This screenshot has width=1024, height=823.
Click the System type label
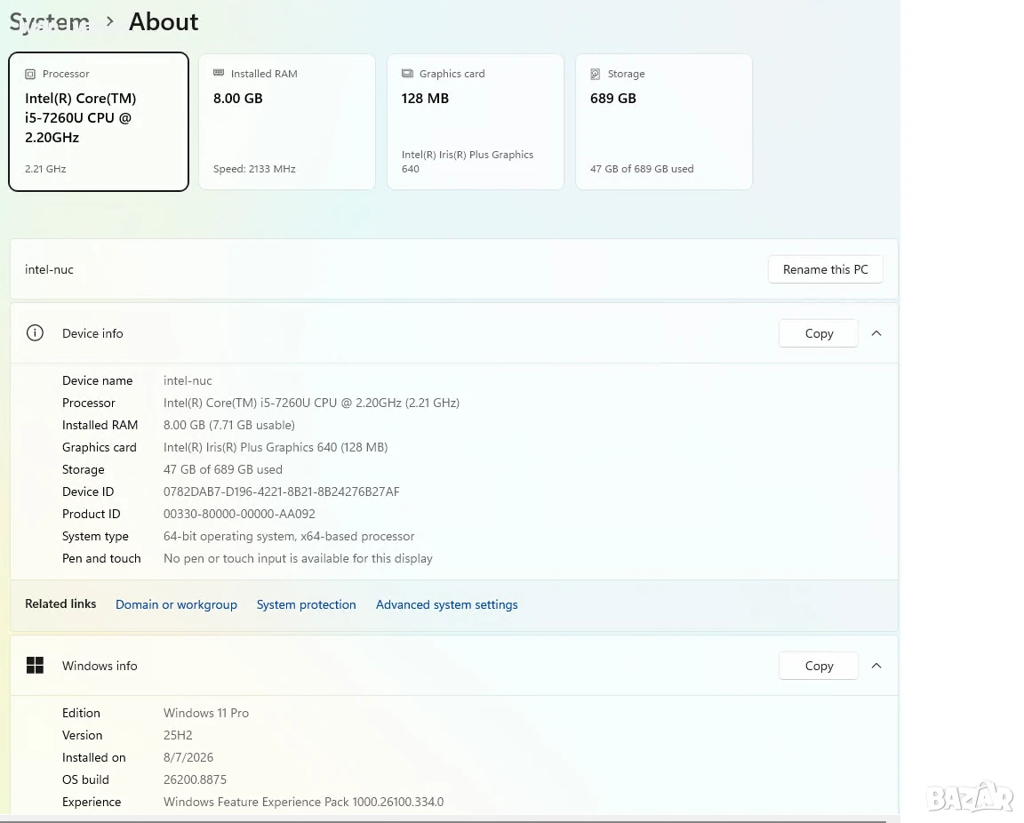(x=95, y=536)
